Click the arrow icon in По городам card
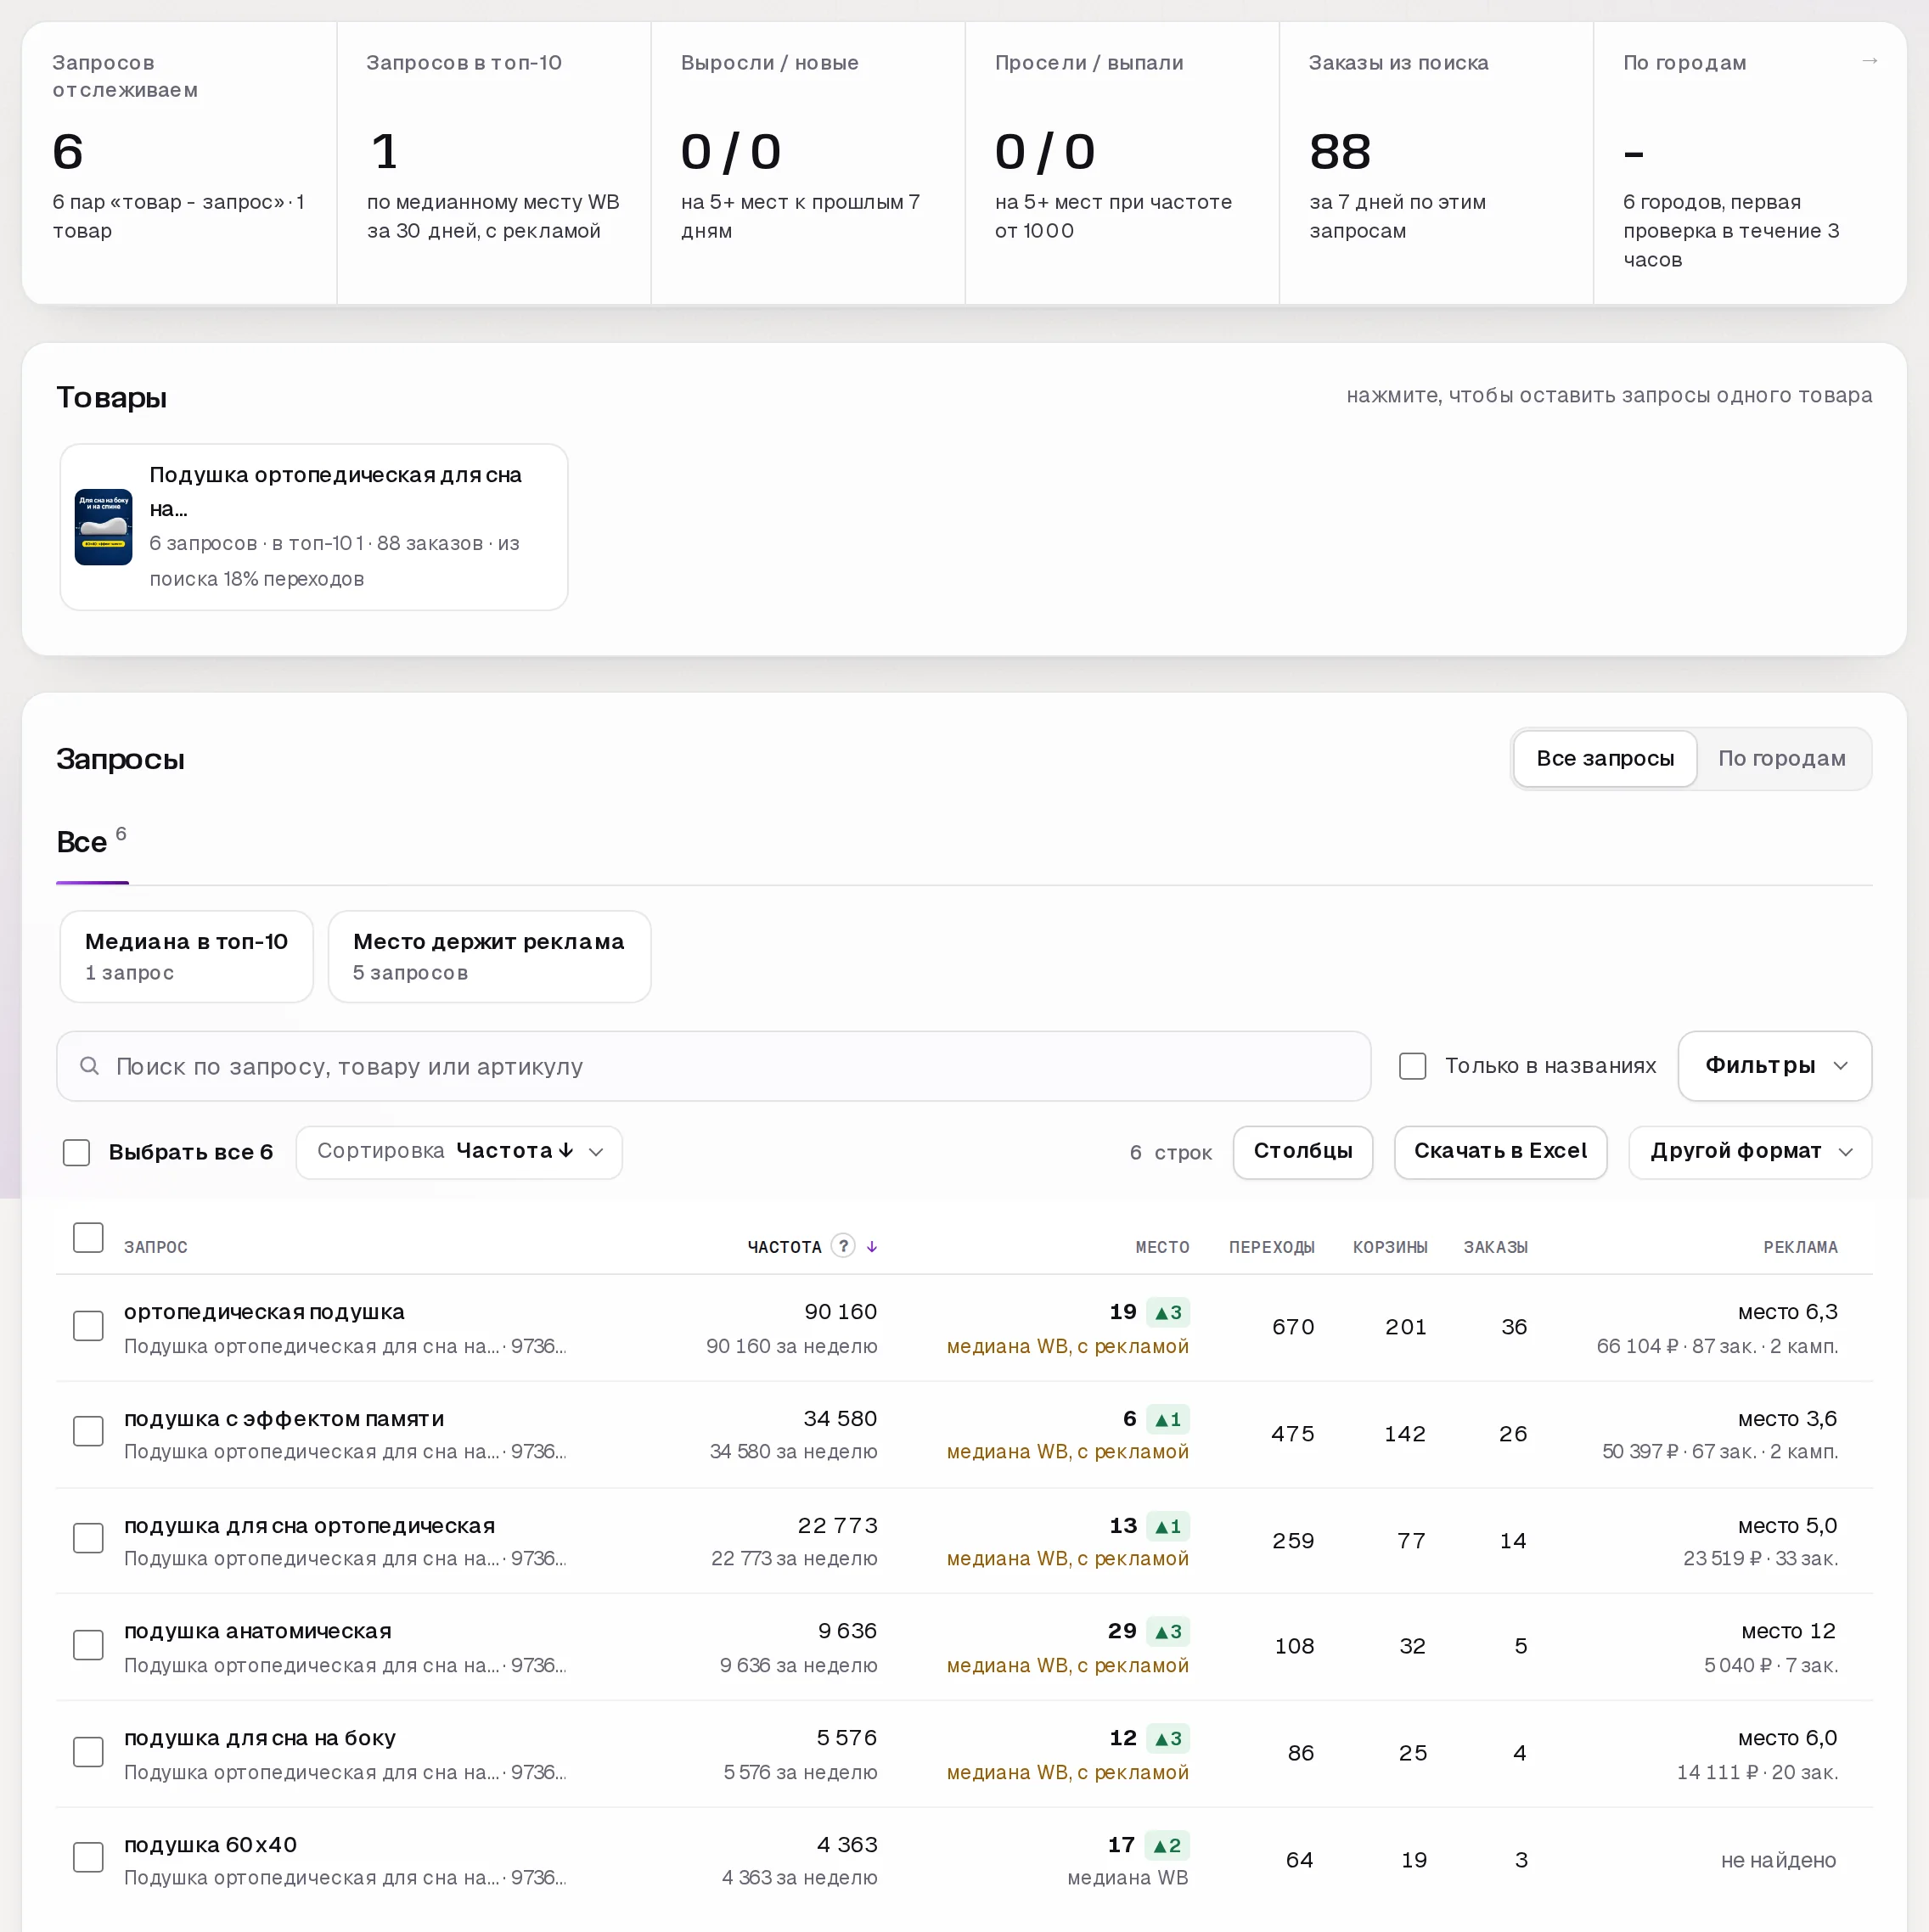 1869,61
